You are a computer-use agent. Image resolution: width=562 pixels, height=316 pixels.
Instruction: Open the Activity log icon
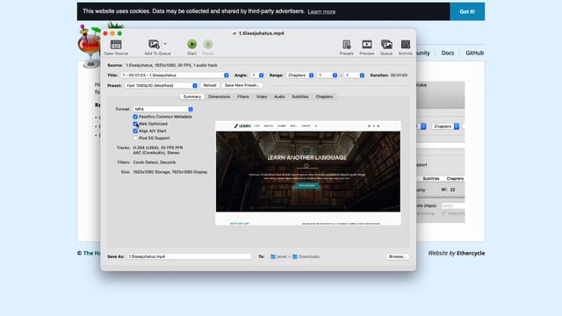pyautogui.click(x=406, y=45)
